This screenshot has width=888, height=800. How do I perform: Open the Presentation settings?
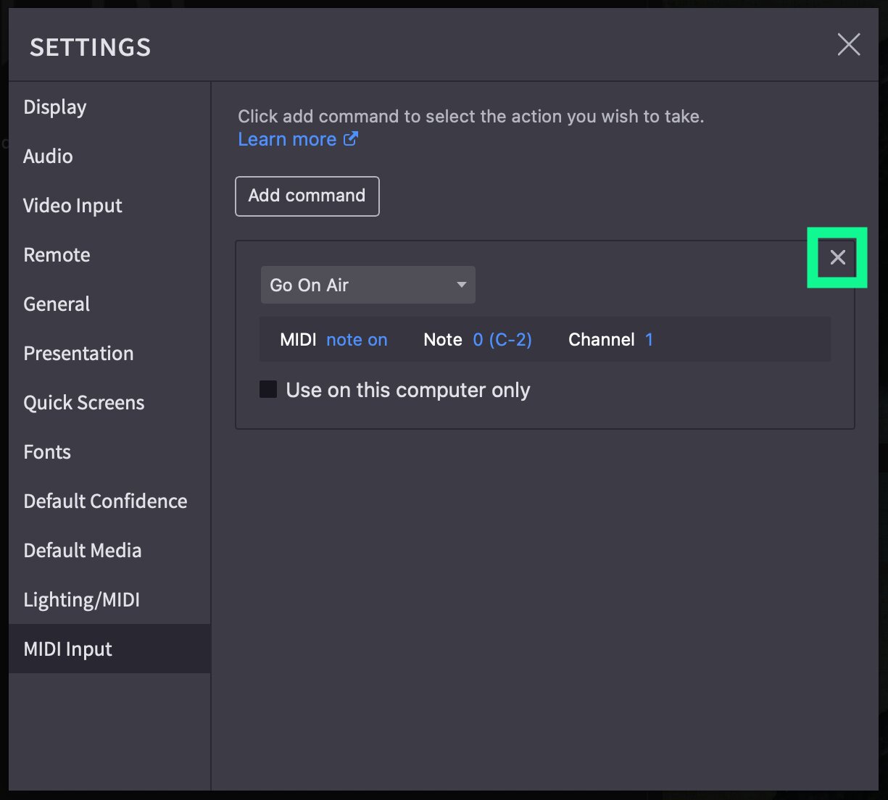(109, 354)
